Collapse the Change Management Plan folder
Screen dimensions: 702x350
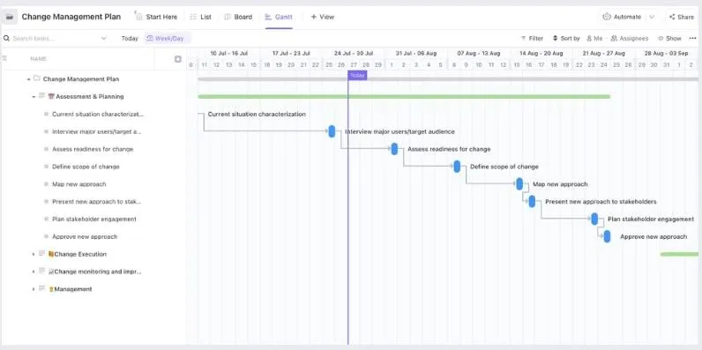pos(28,79)
